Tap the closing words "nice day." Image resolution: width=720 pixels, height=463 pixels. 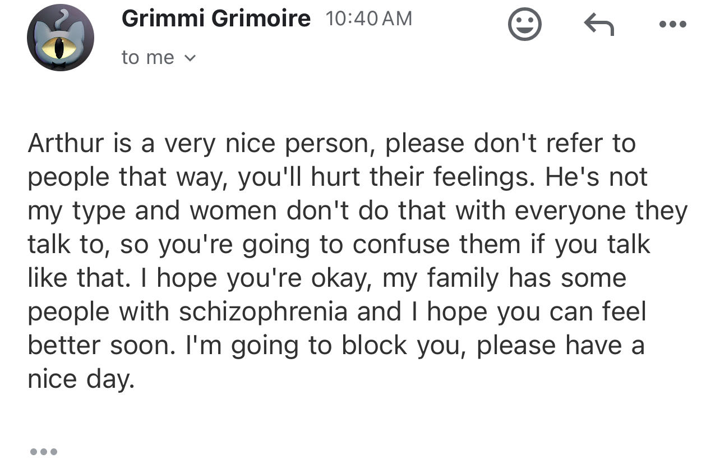pos(82,379)
